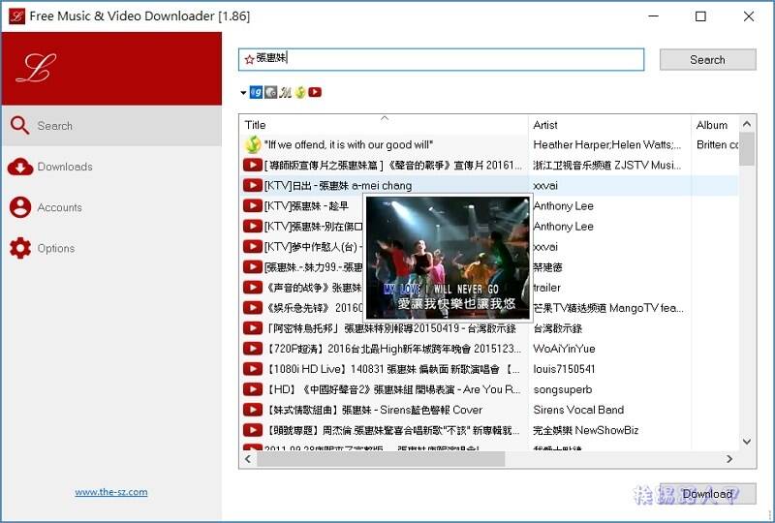This screenshot has width=775, height=523.
Task: Select the row 【1080i HD Live】140831 張惠妹
Action: click(x=489, y=369)
